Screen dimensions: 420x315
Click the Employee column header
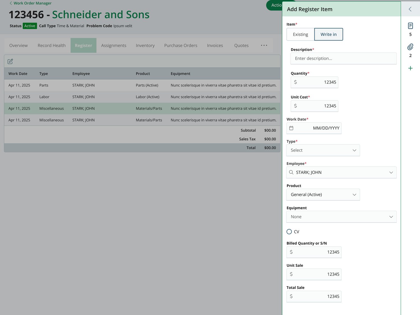pyautogui.click(x=81, y=74)
